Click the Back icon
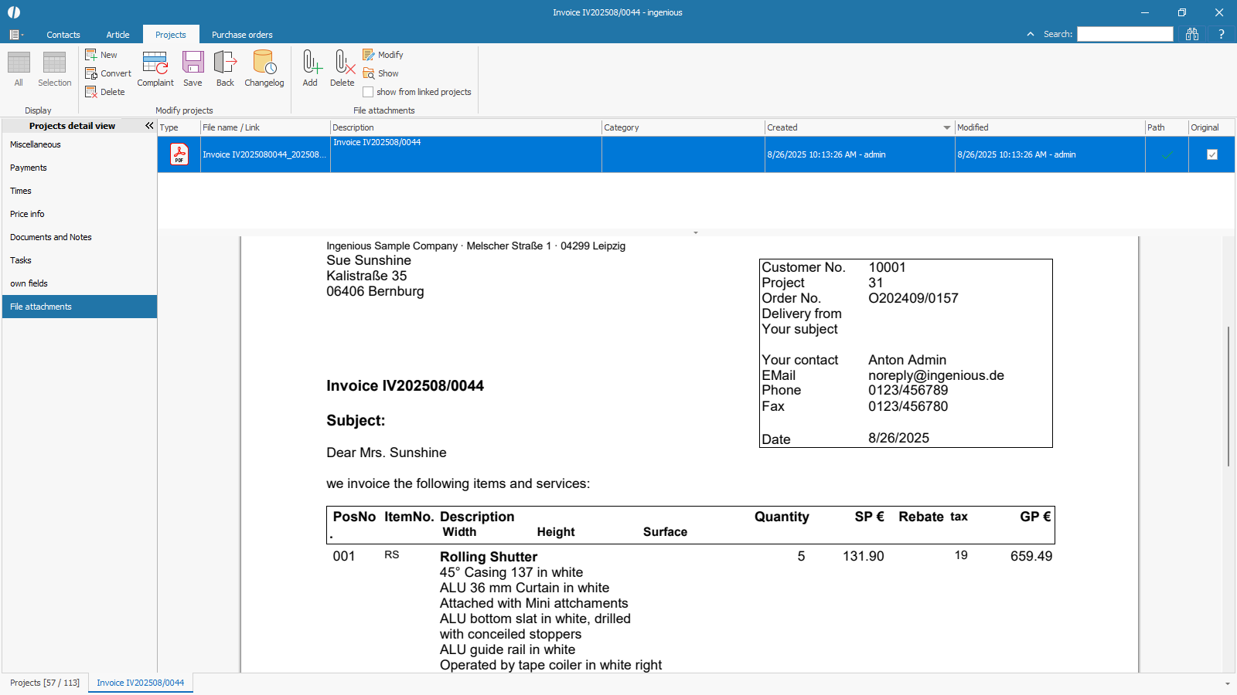 pos(225,68)
